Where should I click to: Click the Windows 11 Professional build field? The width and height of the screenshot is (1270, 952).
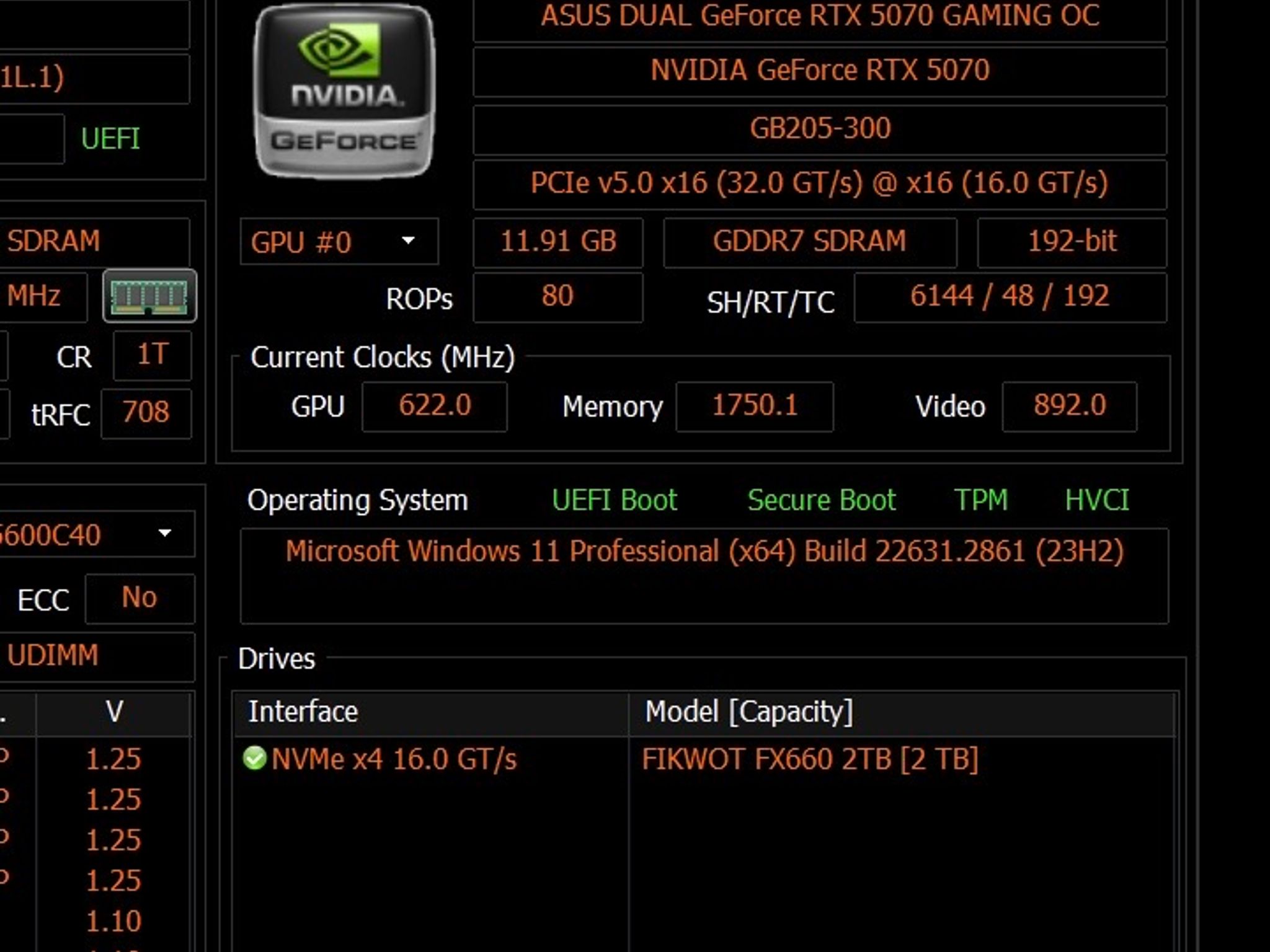[704, 576]
